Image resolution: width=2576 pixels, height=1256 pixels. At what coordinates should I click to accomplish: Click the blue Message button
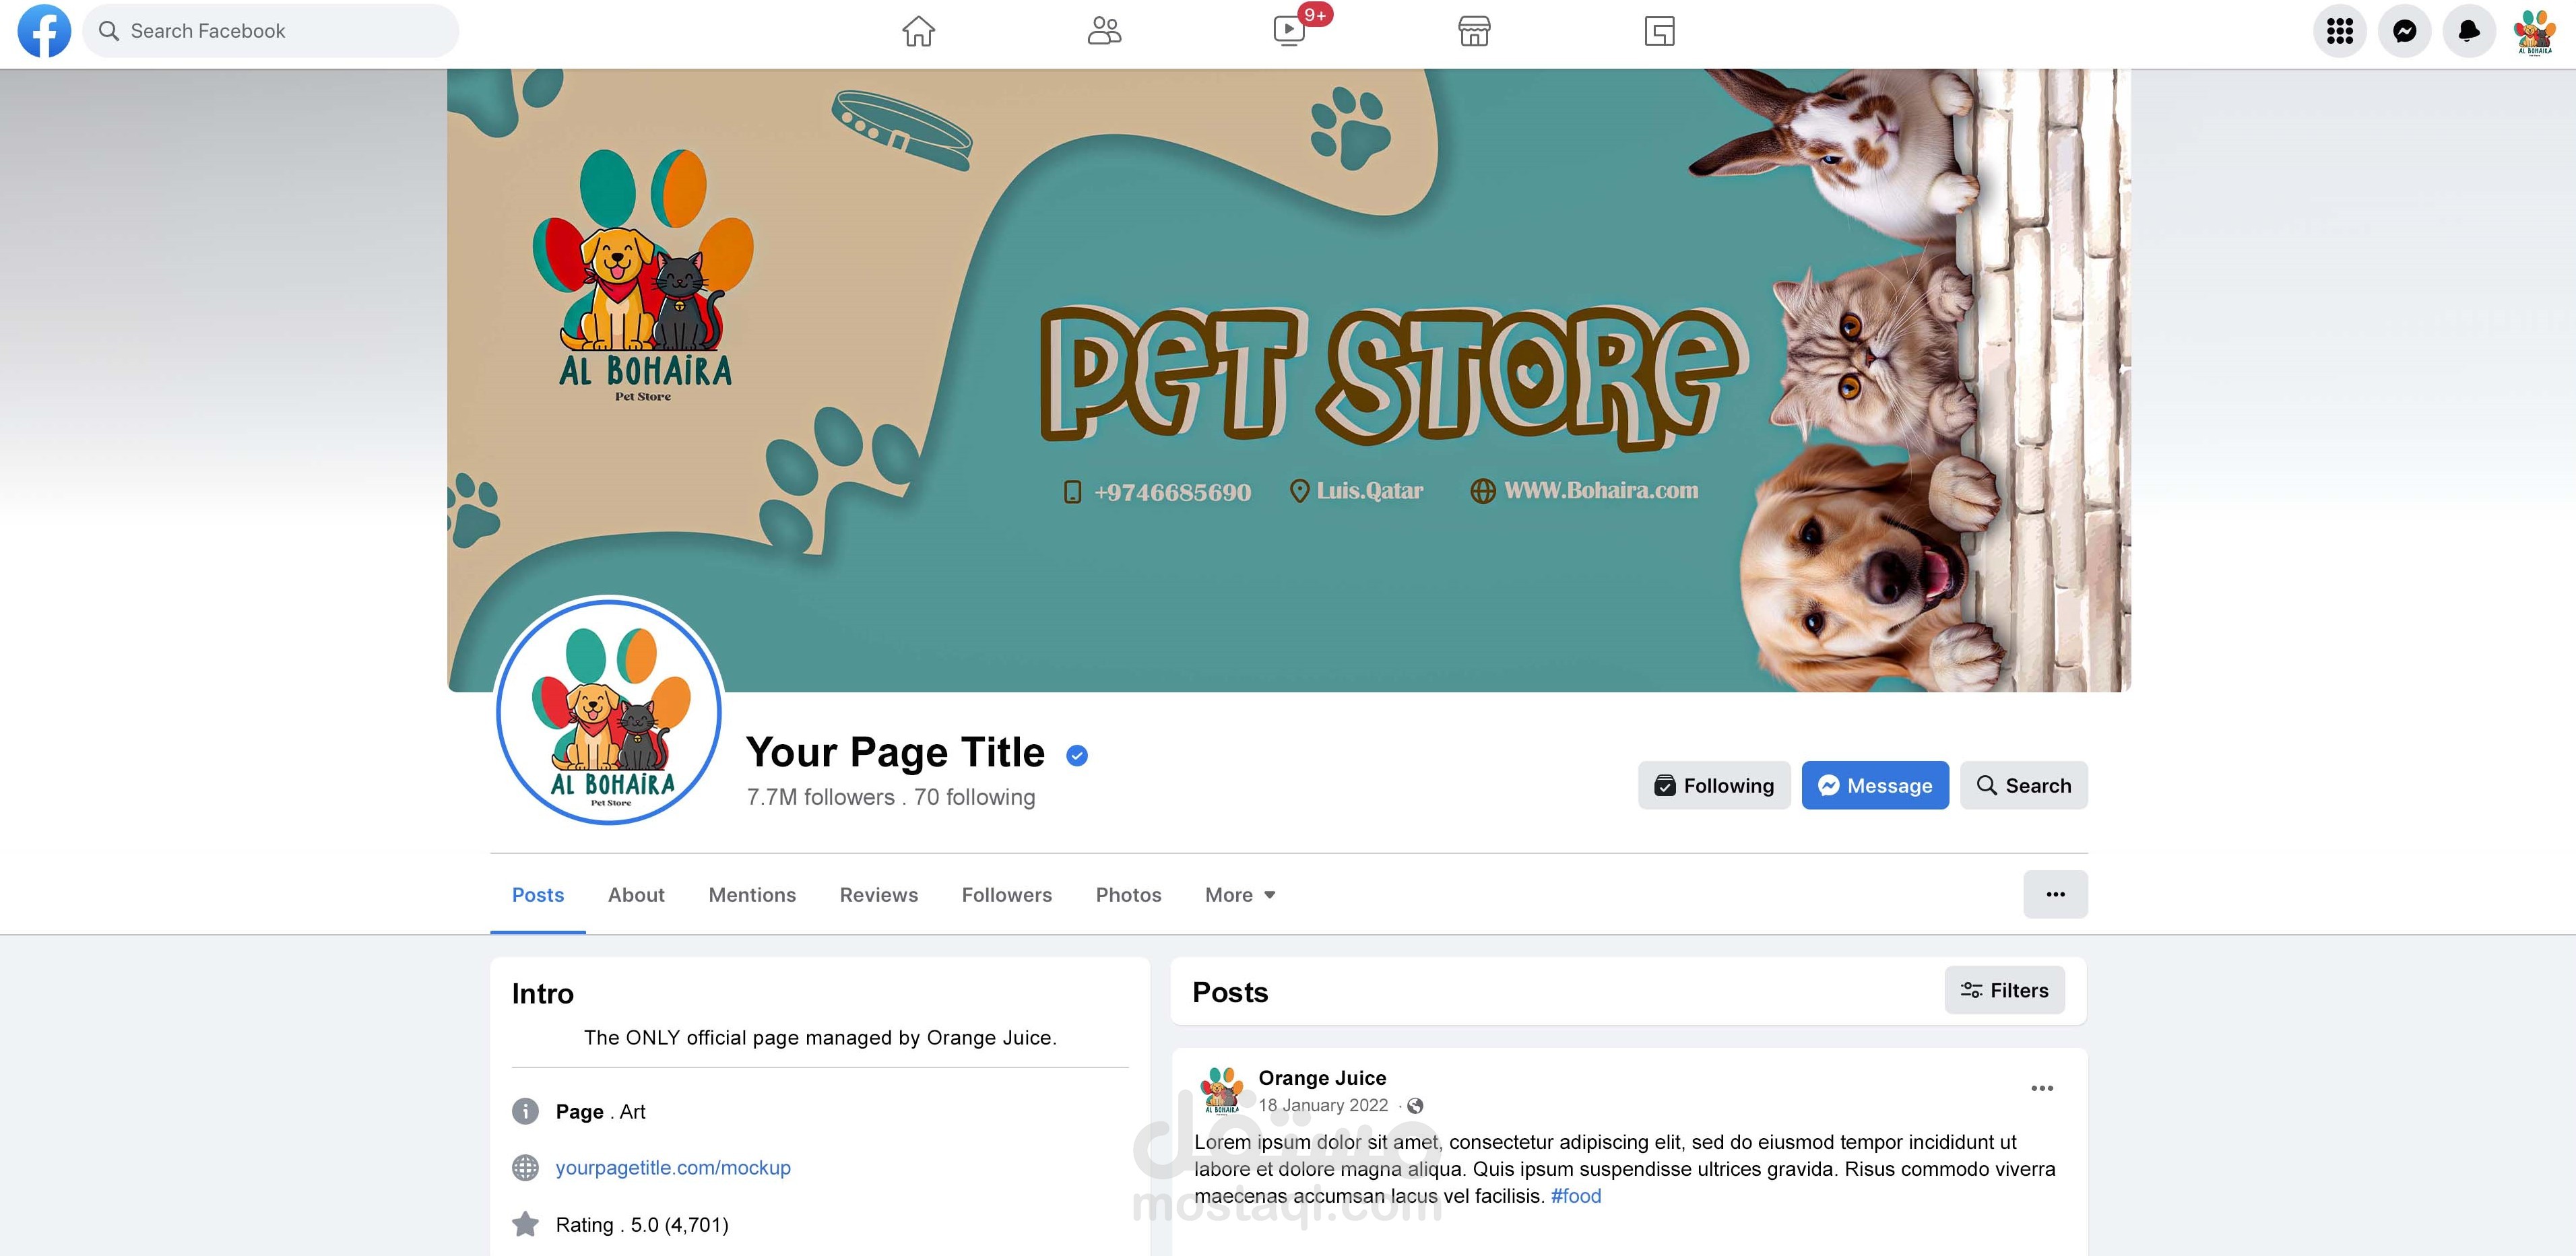[1875, 785]
